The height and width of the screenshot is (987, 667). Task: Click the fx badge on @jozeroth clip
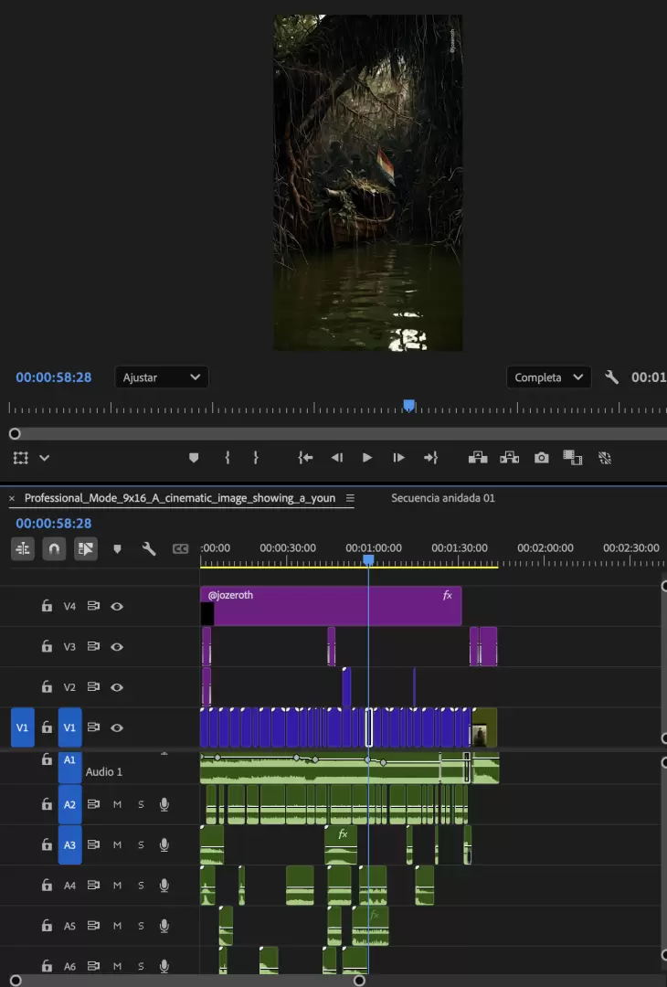pos(448,595)
